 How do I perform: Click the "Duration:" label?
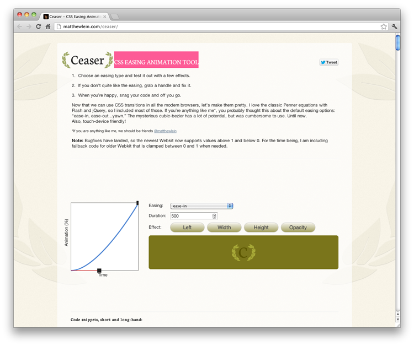pos(157,215)
